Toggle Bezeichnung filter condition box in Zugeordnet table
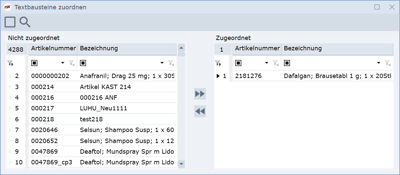400x175 pixels. (x=287, y=63)
